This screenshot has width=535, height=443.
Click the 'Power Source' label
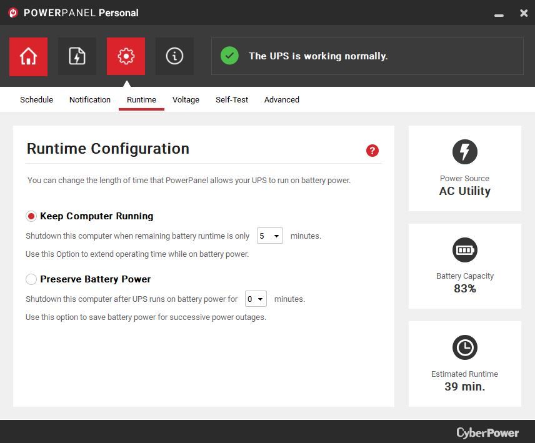pyautogui.click(x=465, y=178)
